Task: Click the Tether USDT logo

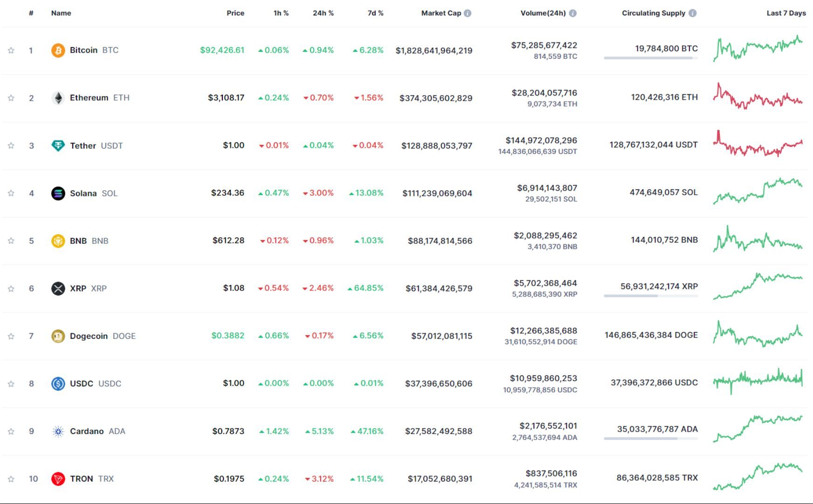Action: [57, 145]
